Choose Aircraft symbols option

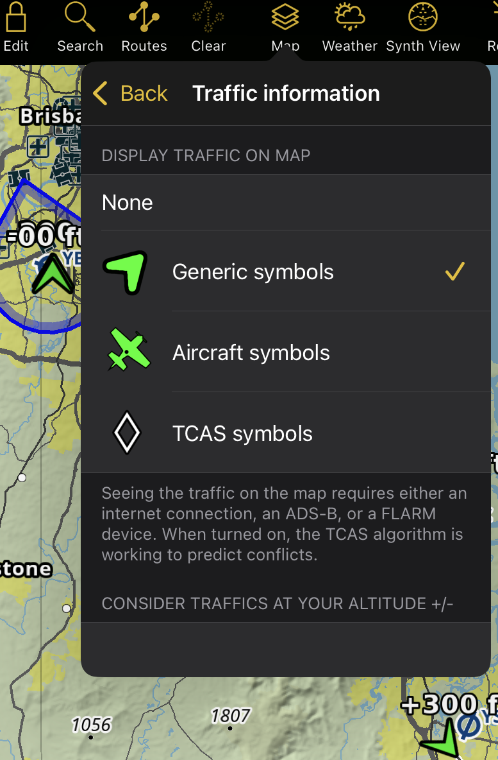pos(251,353)
